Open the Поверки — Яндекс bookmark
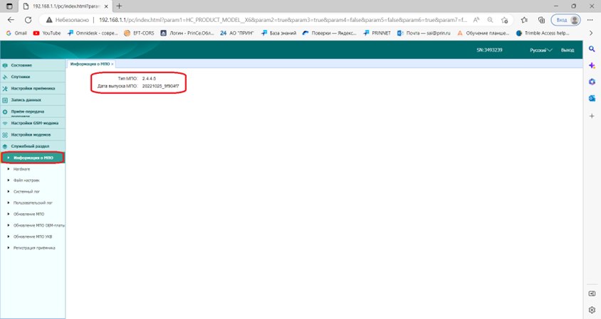 tap(329, 33)
